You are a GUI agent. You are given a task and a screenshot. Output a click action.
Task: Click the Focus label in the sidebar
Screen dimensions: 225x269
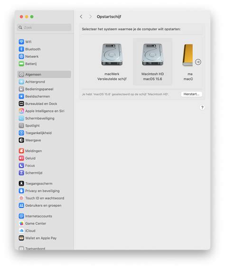click(x=30, y=166)
